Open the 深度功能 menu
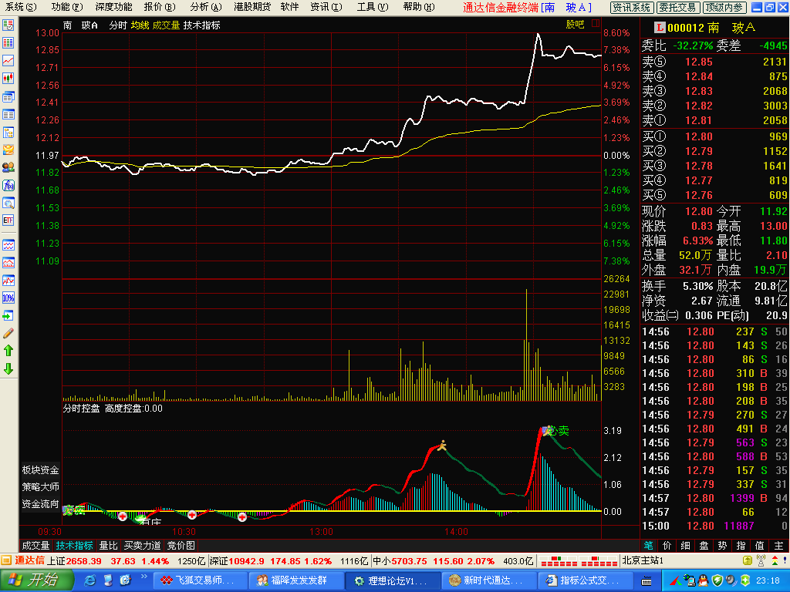This screenshot has width=790, height=592. click(114, 7)
